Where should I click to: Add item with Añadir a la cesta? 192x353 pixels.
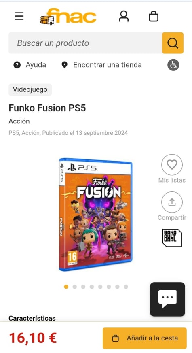[x=145, y=338]
